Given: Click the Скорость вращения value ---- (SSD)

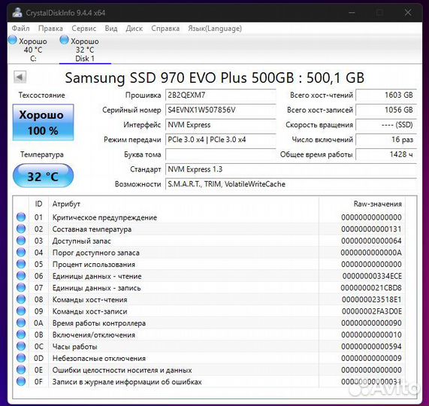Looking at the screenshot, I should point(386,125).
